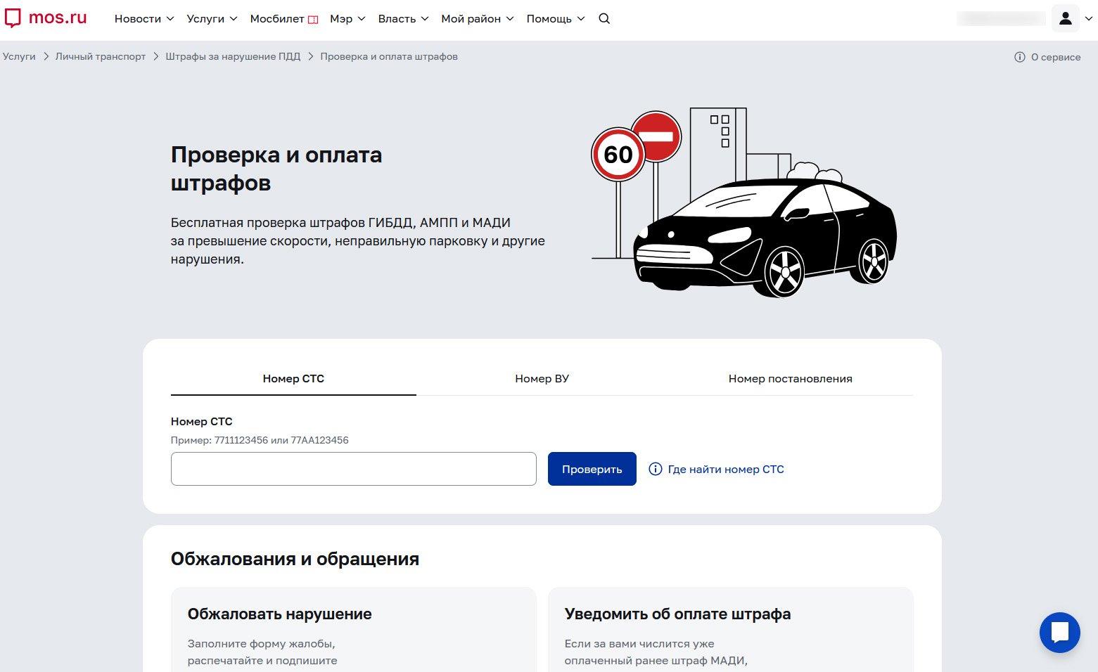Switch to the Номер постановления tab
The image size is (1098, 672).
pos(790,379)
